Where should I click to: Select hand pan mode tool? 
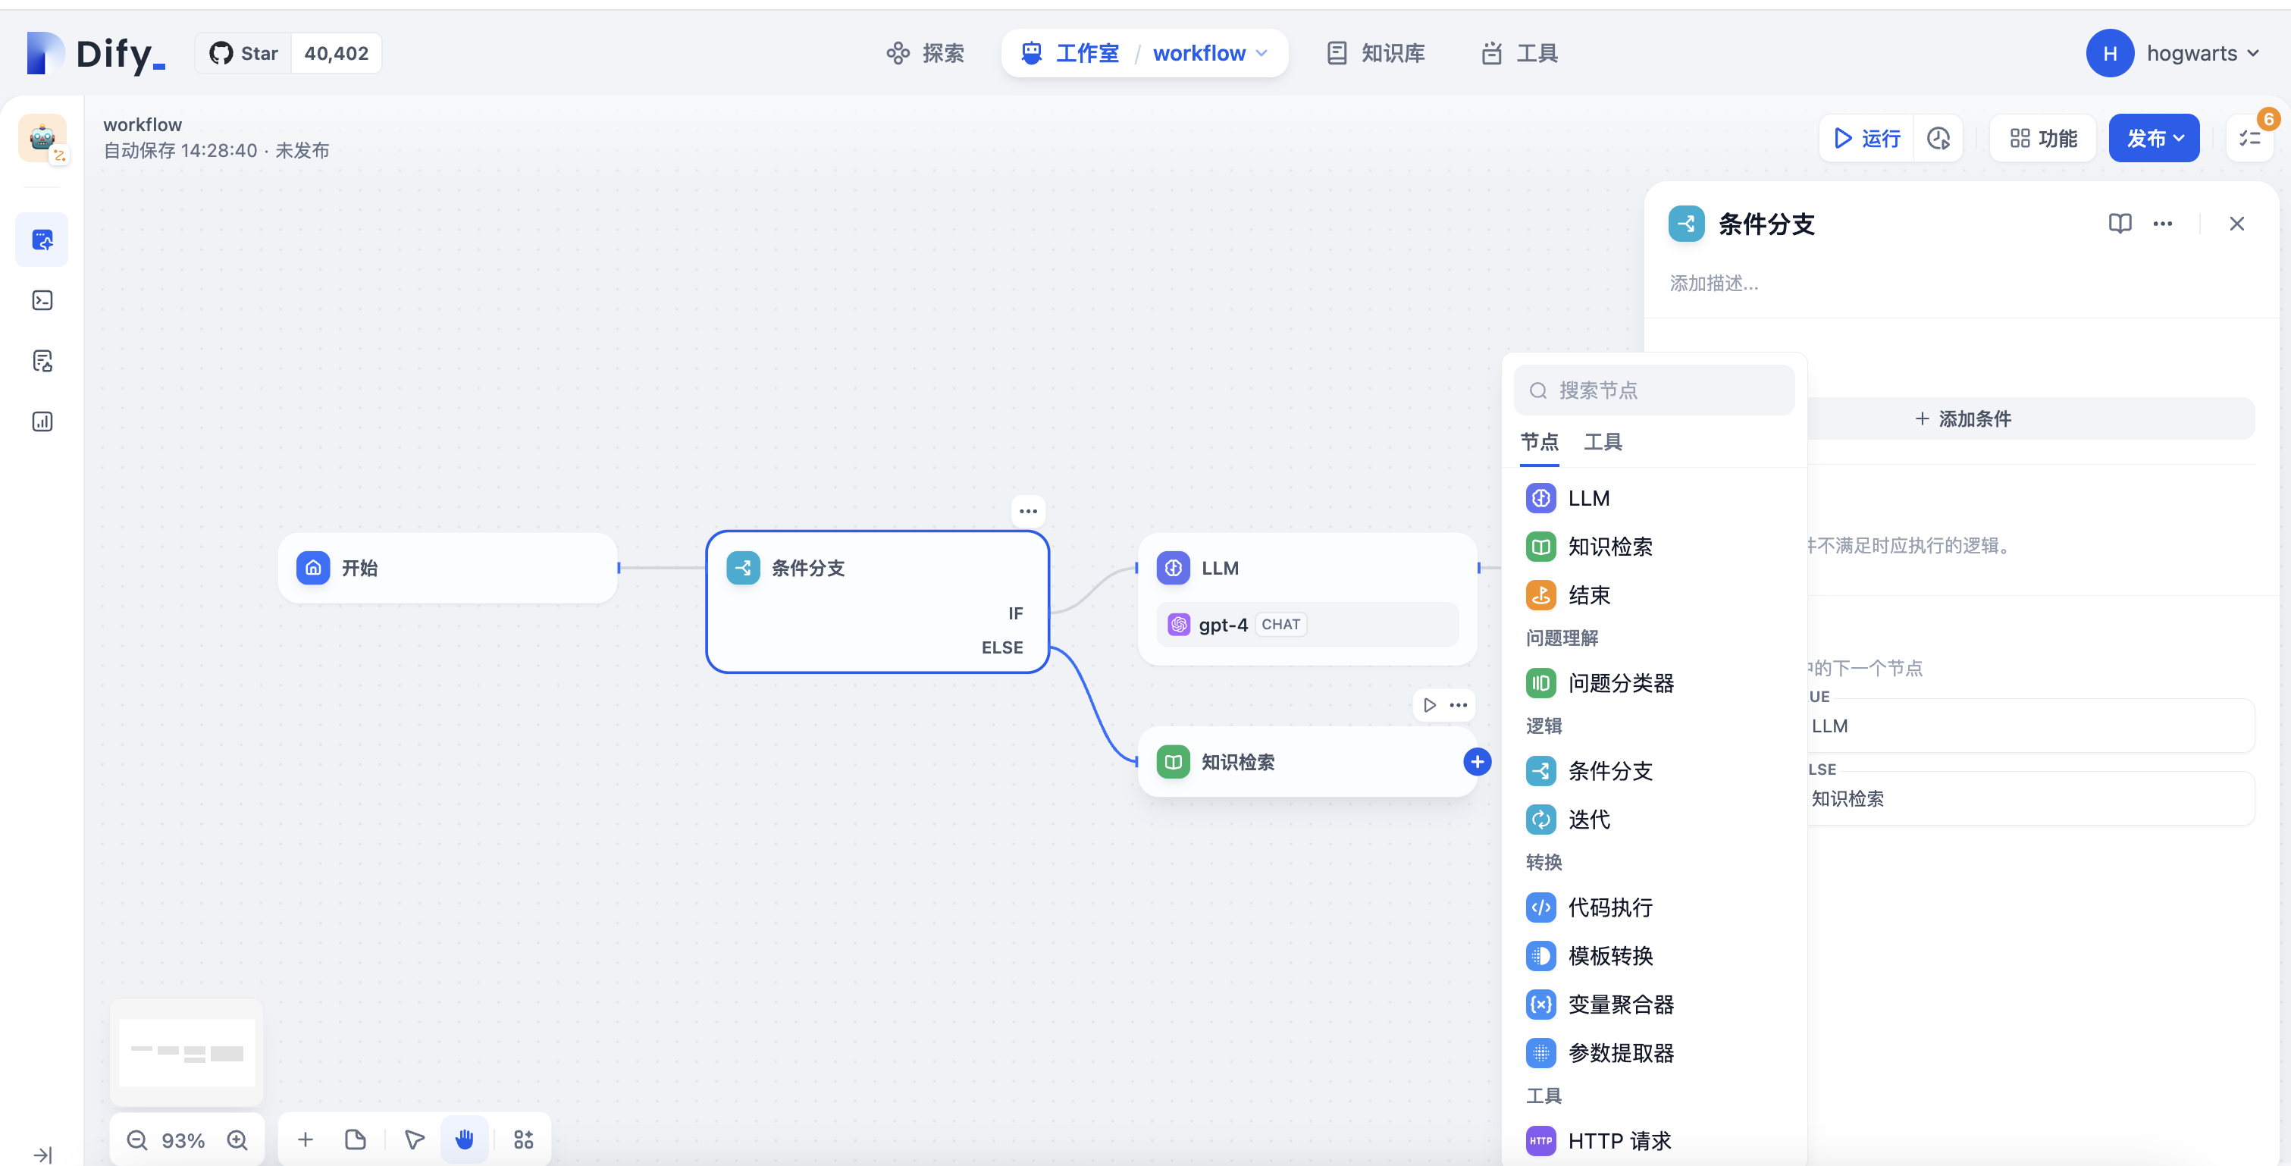[464, 1139]
